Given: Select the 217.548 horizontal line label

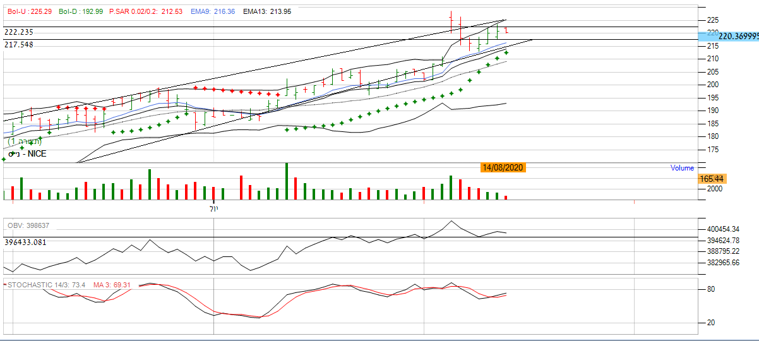Looking at the screenshot, I should click(x=19, y=45).
